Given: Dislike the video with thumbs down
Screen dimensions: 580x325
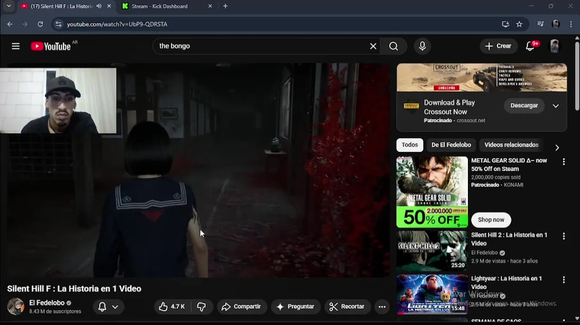Looking at the screenshot, I should click(x=201, y=306).
